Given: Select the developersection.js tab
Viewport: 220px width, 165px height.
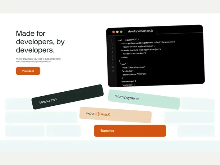Looking at the screenshot, I should (x=141, y=31).
